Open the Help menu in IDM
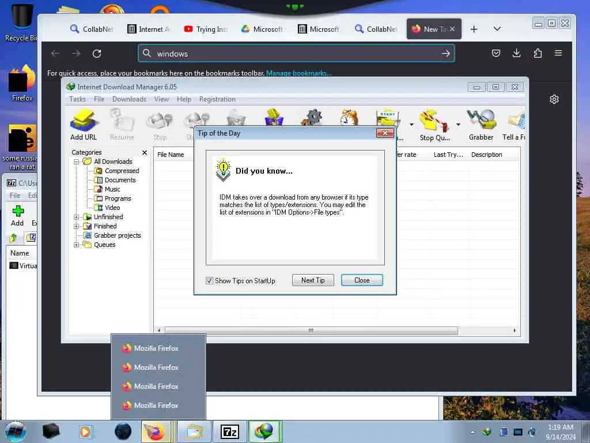 pos(184,99)
